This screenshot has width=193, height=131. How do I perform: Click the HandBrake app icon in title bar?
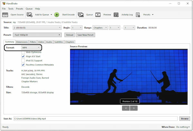click(x=4, y=3)
